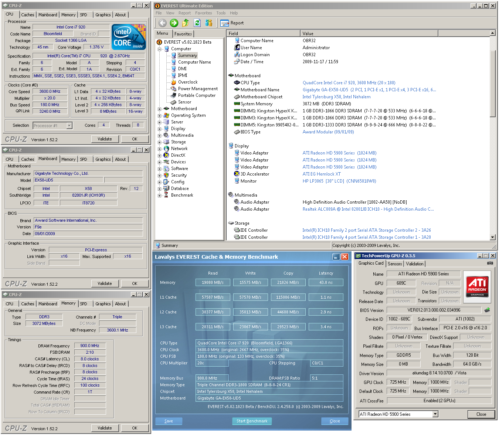
Task: Click the Report toolbar button
Action: click(x=232, y=23)
